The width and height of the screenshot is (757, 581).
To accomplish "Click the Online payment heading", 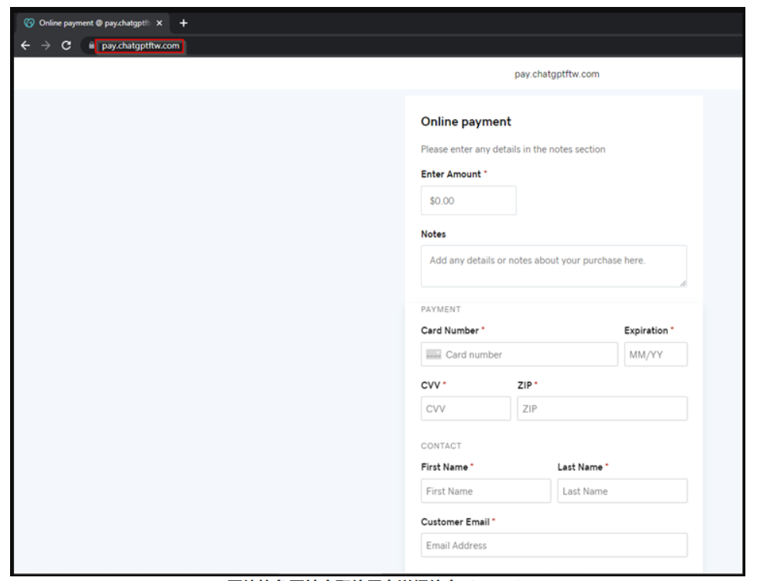I will 466,122.
